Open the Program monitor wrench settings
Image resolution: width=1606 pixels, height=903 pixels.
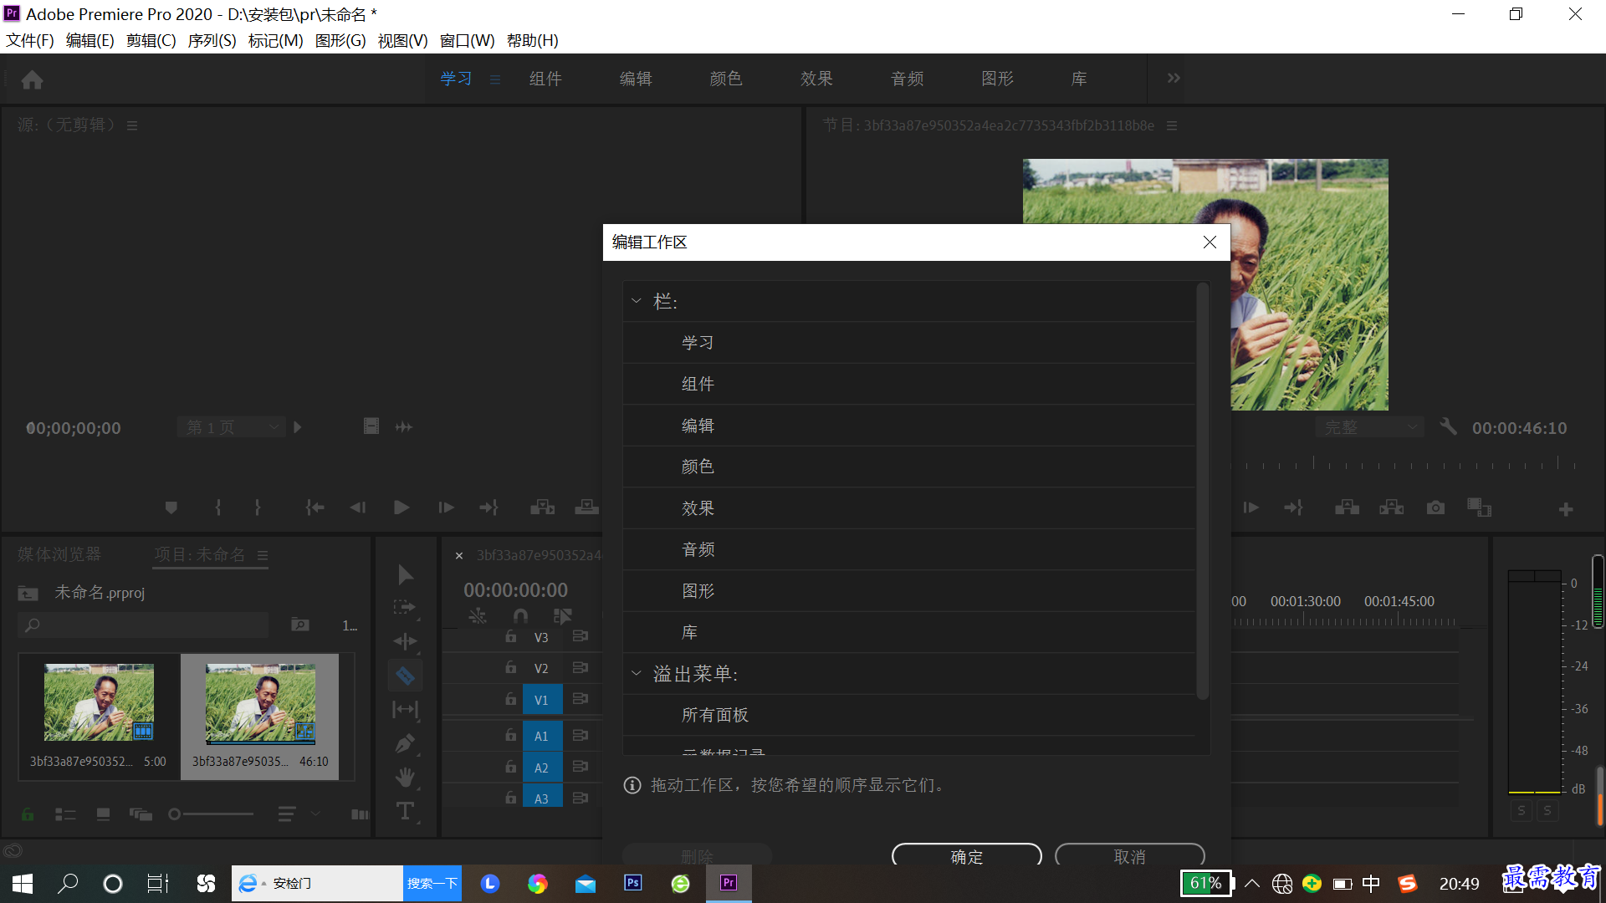coord(1448,426)
